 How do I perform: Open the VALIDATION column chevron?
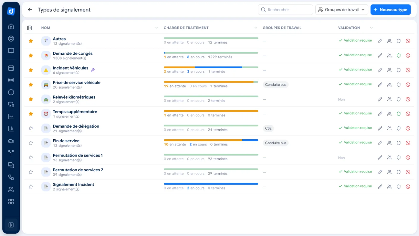coord(371,28)
